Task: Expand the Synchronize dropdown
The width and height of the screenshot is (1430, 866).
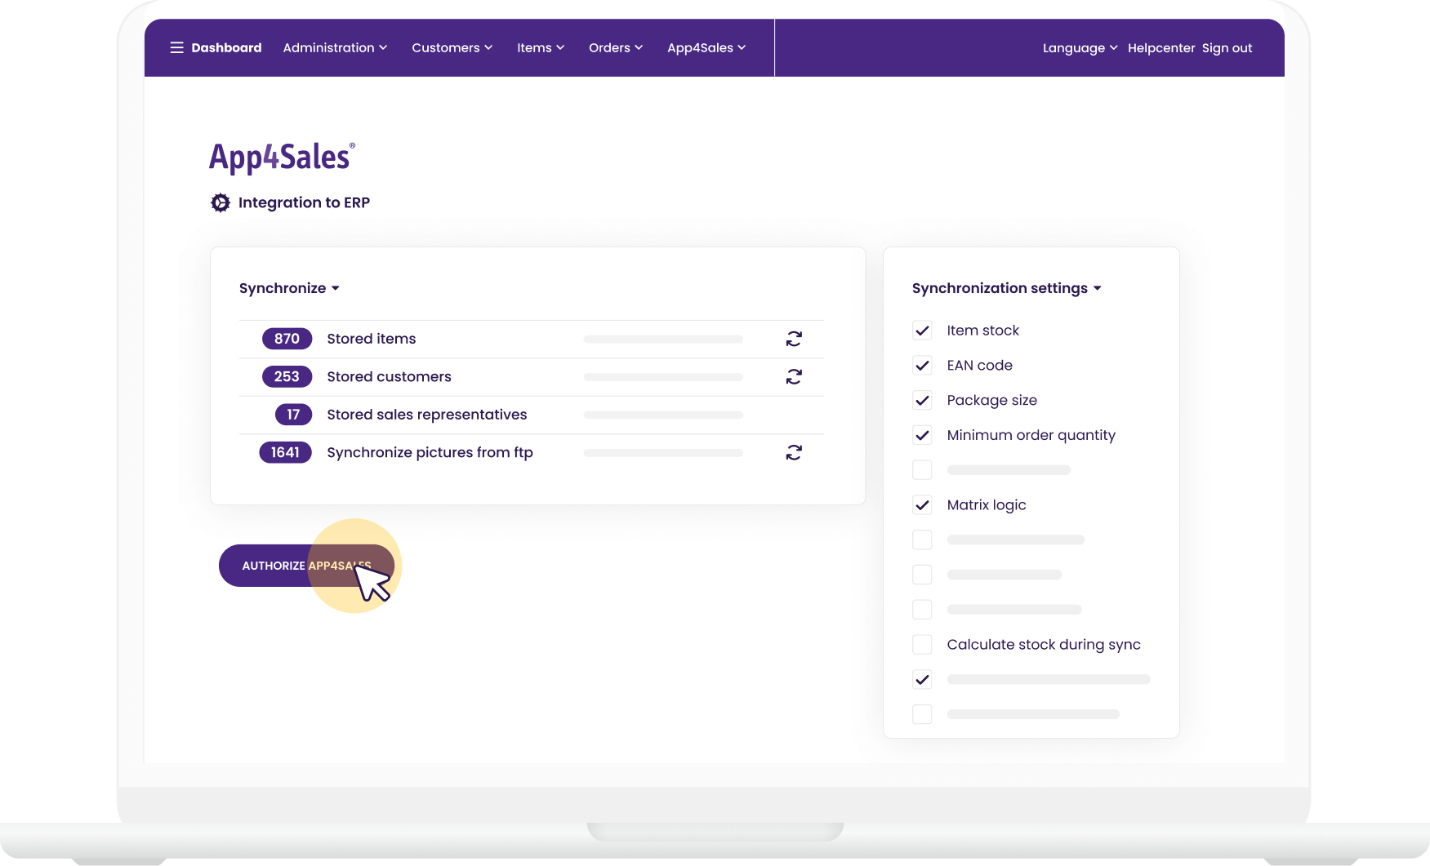Action: click(289, 288)
